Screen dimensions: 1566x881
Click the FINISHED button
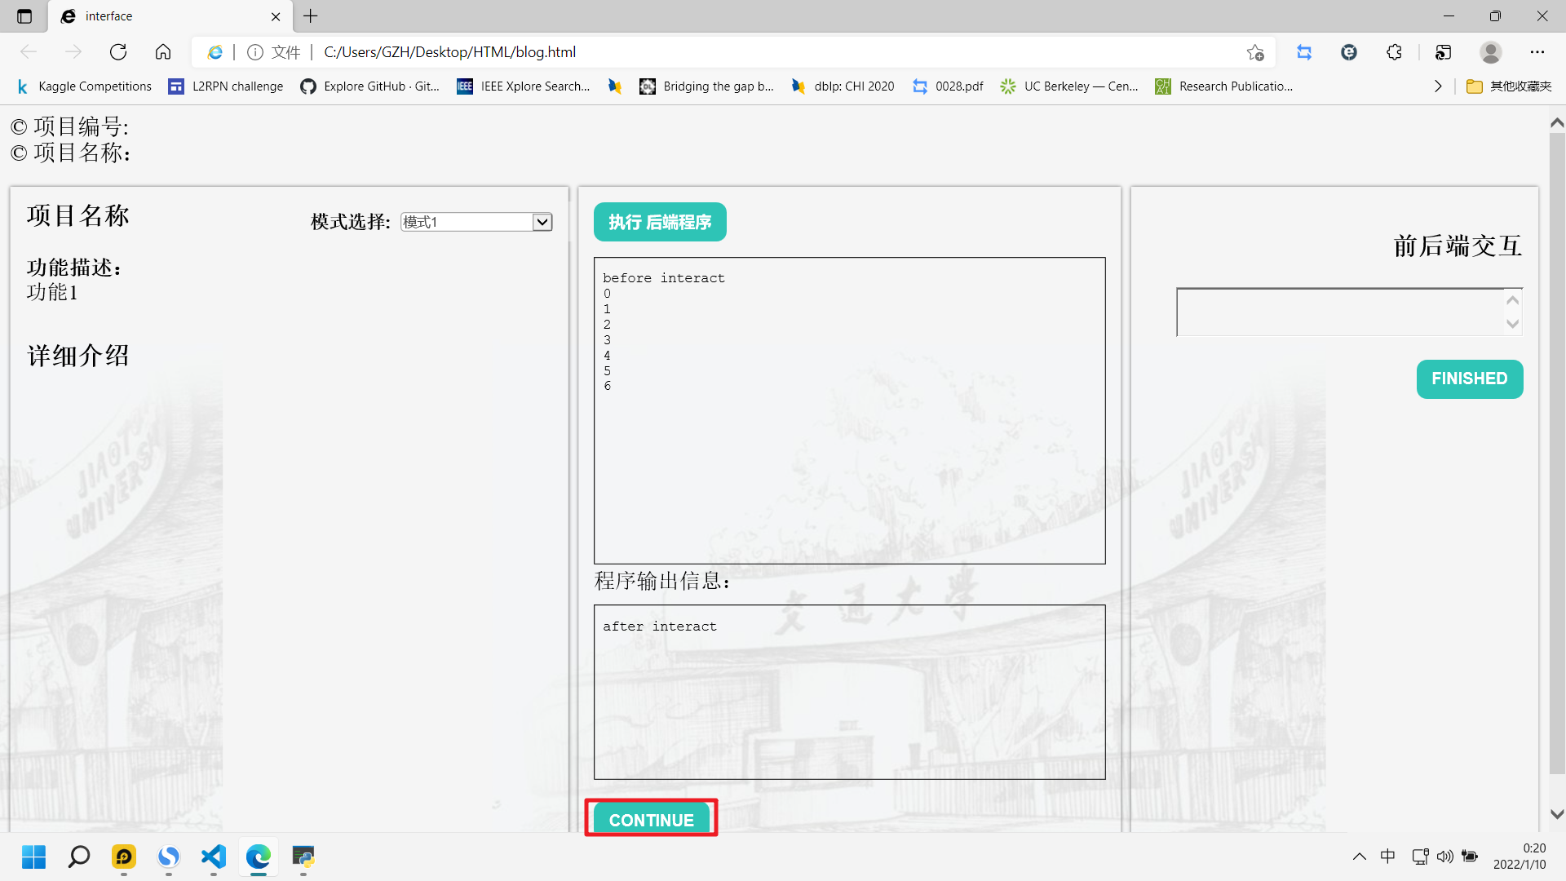tap(1468, 379)
